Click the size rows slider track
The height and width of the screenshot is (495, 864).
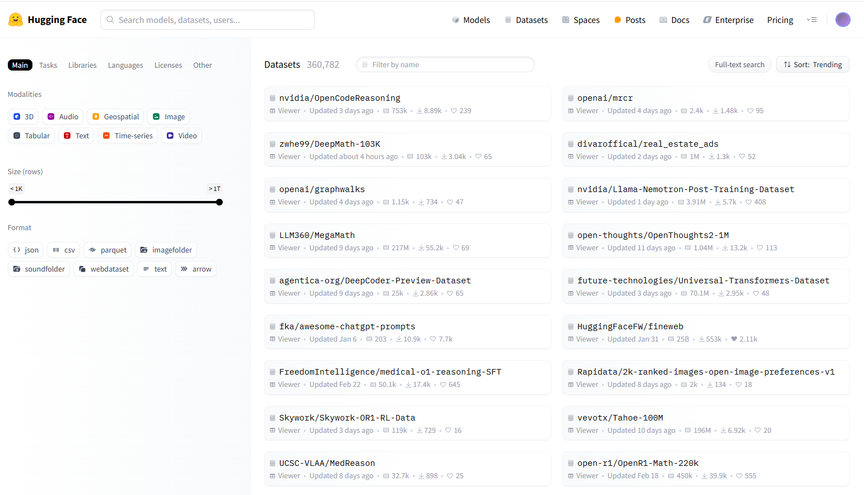point(115,202)
